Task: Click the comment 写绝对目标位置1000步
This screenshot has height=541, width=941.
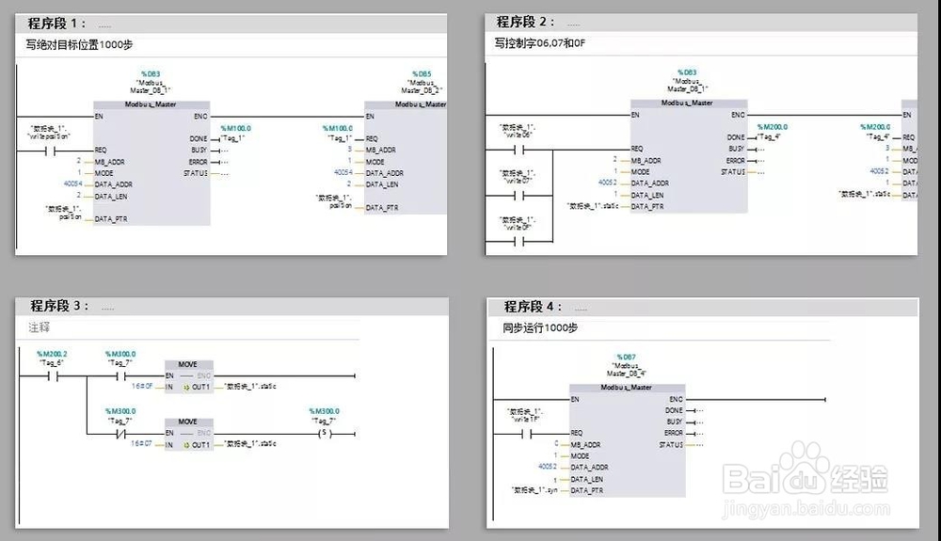Action: (x=79, y=45)
